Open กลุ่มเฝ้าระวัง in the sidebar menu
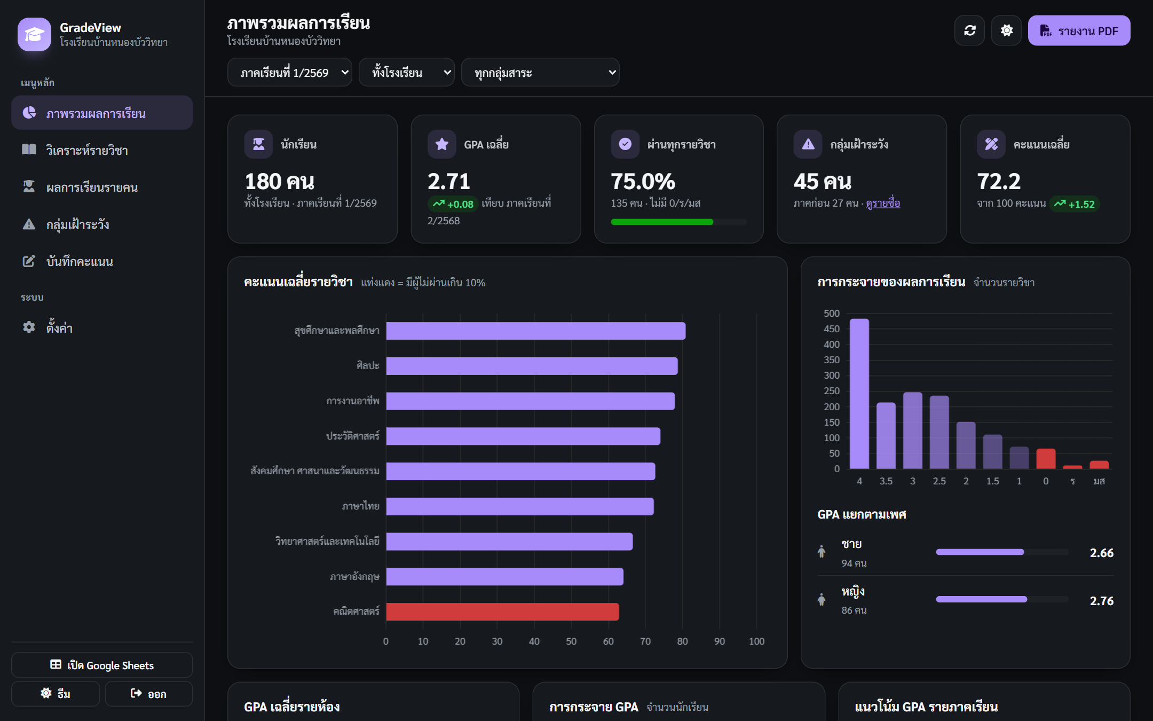 point(102,224)
